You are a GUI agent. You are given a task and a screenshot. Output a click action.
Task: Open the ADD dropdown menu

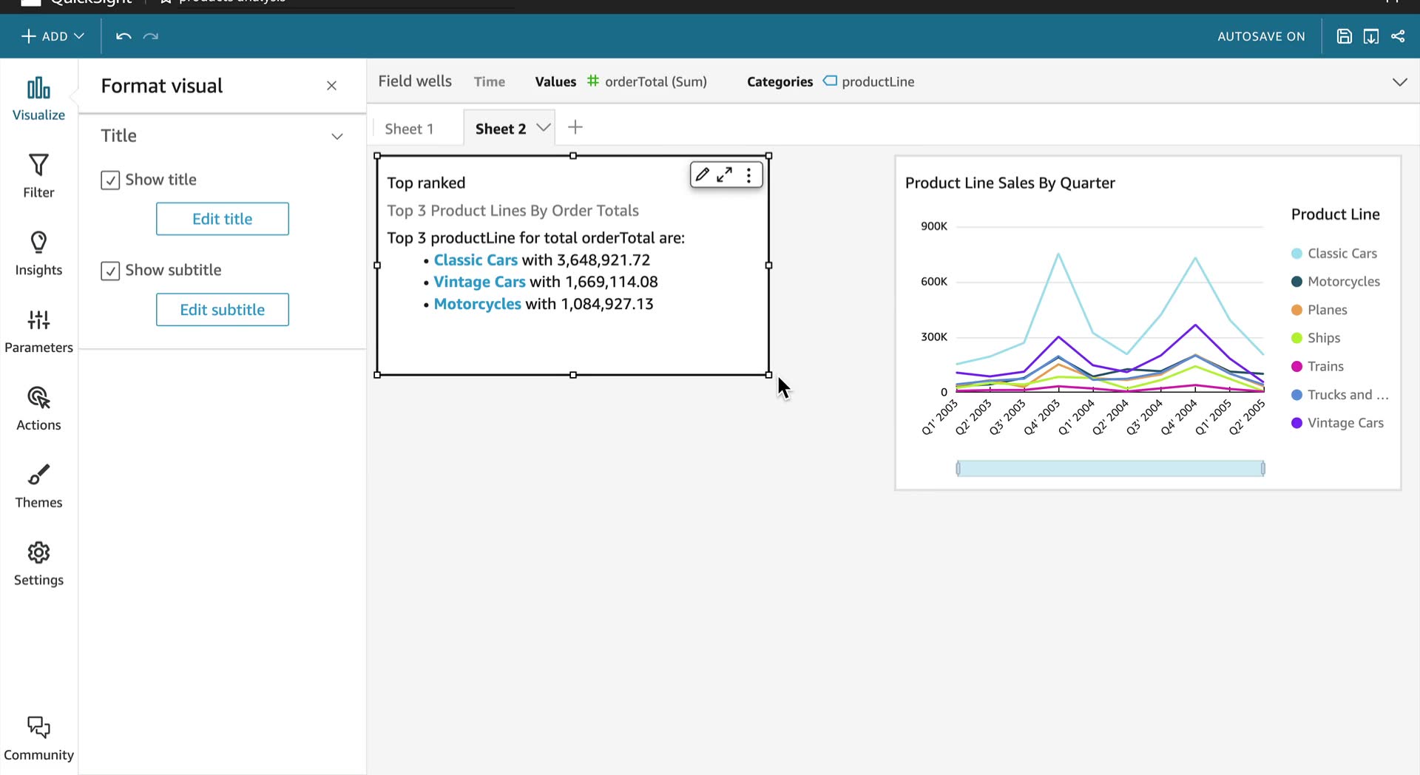(x=53, y=36)
